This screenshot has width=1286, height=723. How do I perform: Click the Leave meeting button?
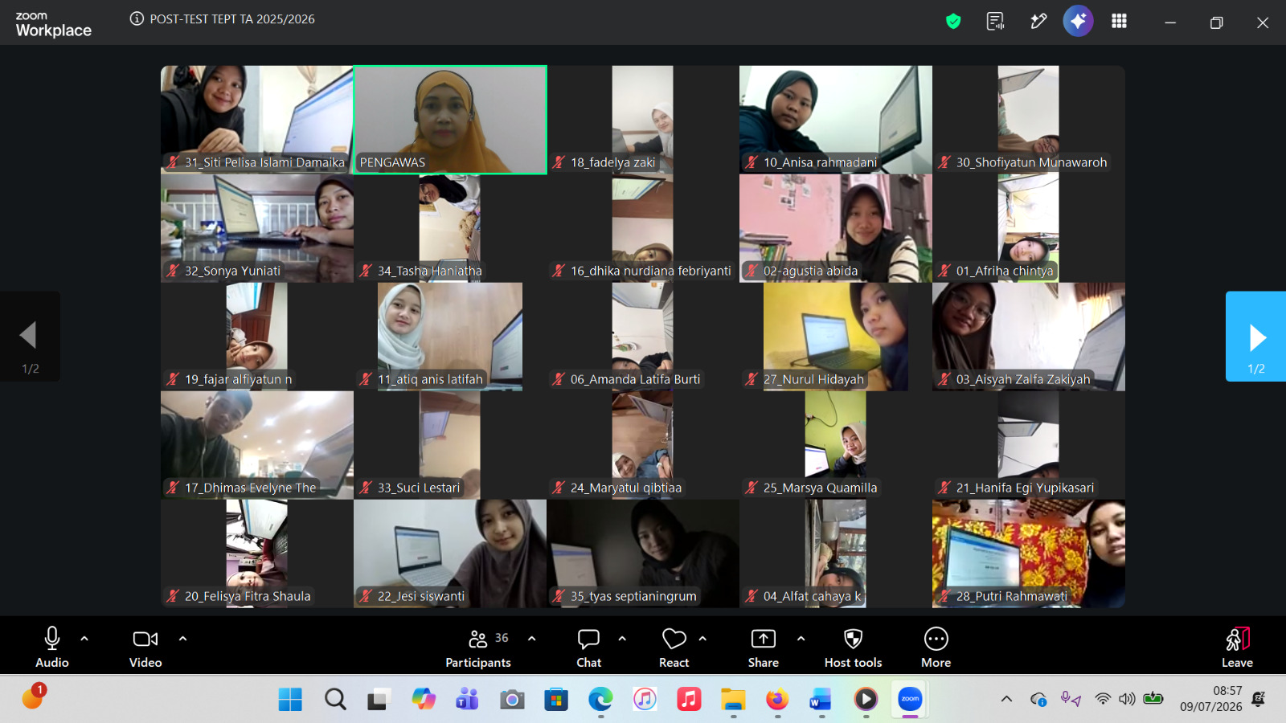click(x=1237, y=647)
